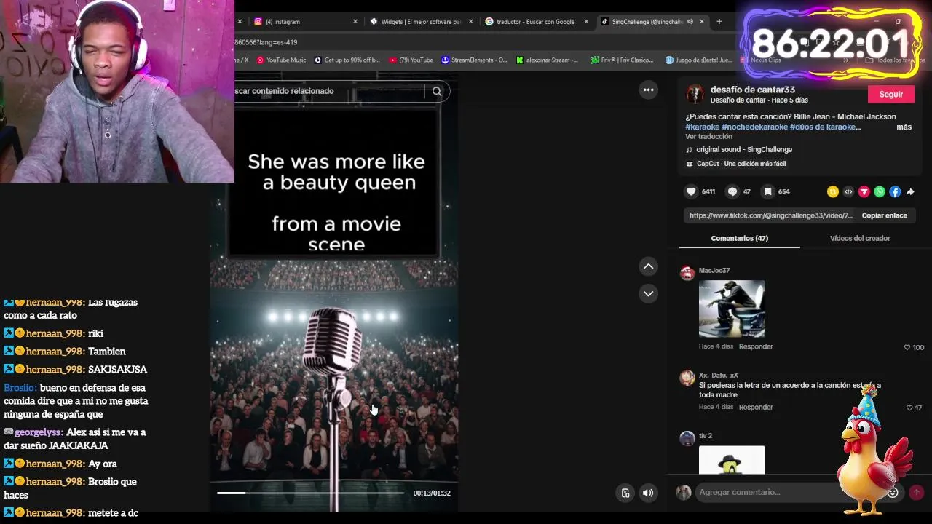Open Xx_Dafu_xX commenter name
The image size is (932, 524).
tap(719, 376)
